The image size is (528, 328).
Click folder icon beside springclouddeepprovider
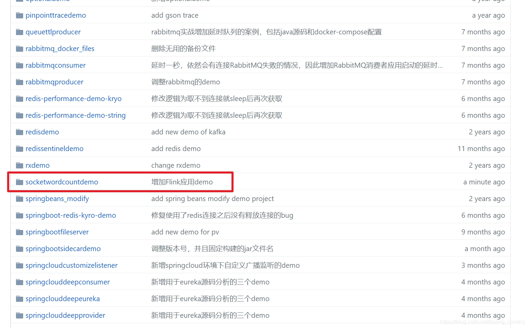(x=19, y=315)
